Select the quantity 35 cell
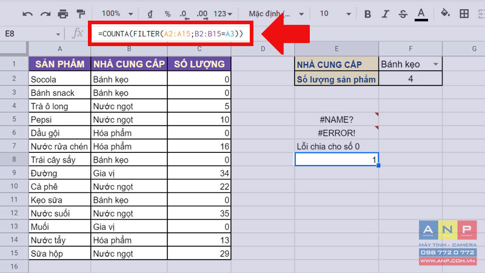485x273 pixels. pyautogui.click(x=199, y=214)
